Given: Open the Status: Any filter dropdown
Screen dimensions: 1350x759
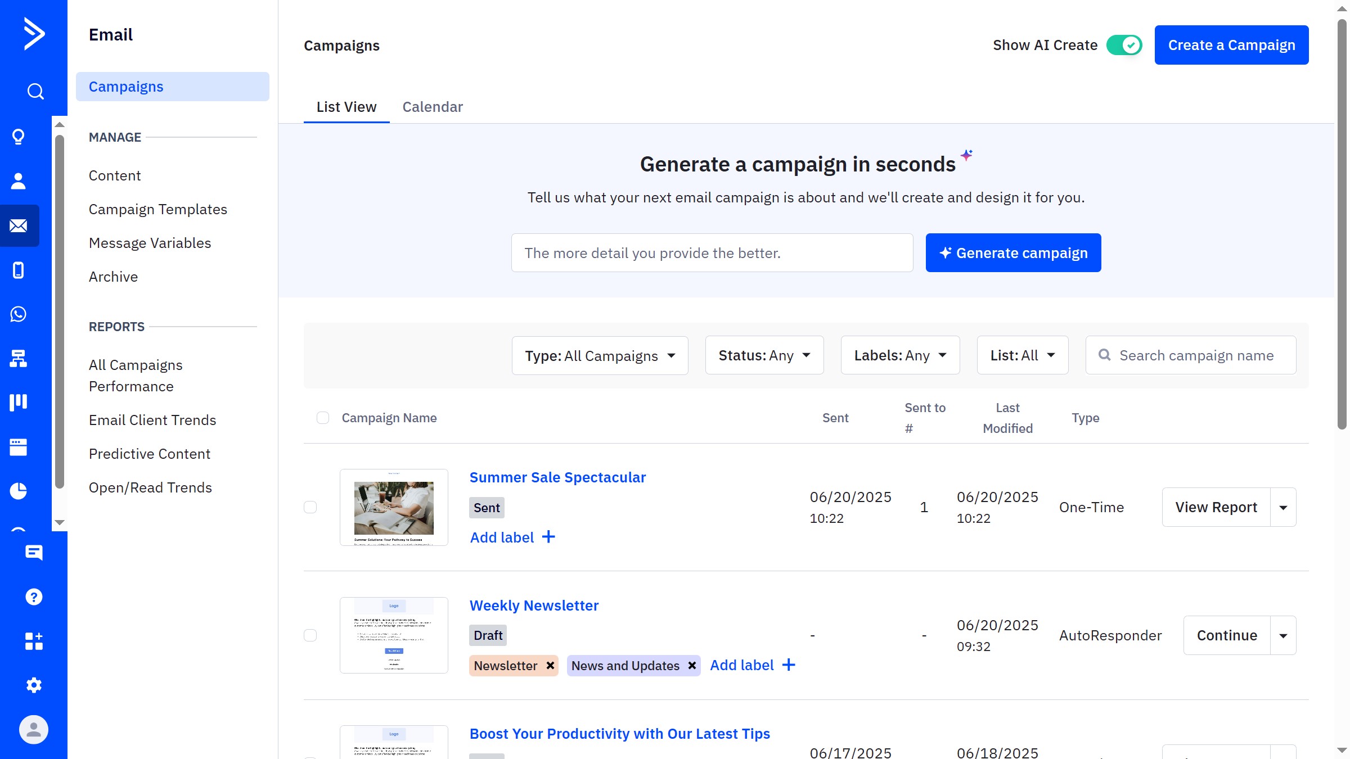Looking at the screenshot, I should click(764, 355).
